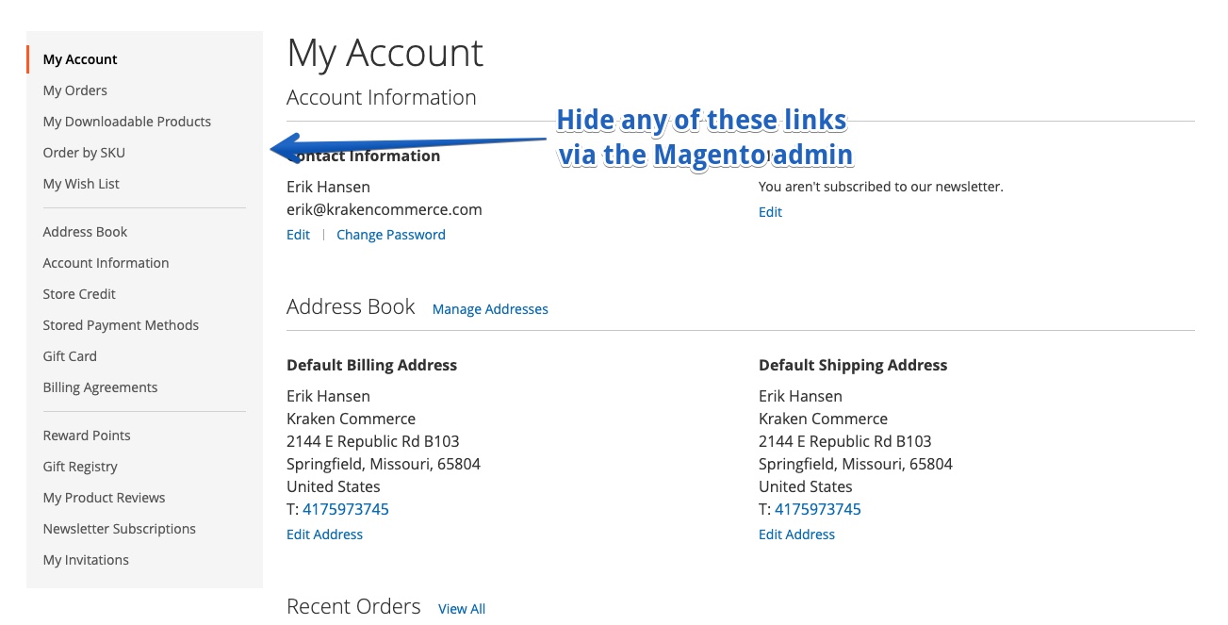
Task: View All recent orders
Action: (x=462, y=609)
